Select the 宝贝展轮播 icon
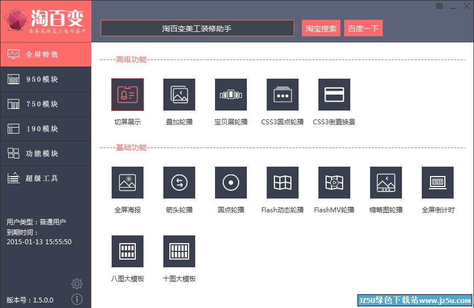 tap(231, 95)
